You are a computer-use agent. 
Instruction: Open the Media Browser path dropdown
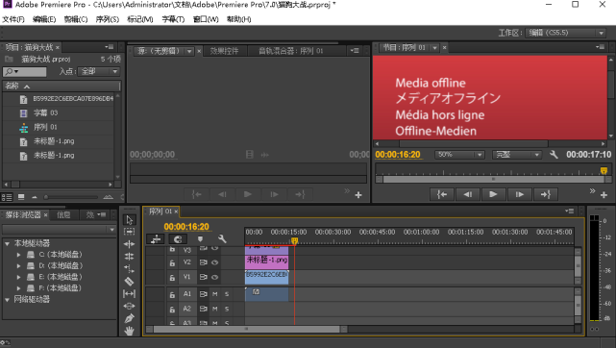tap(60, 230)
